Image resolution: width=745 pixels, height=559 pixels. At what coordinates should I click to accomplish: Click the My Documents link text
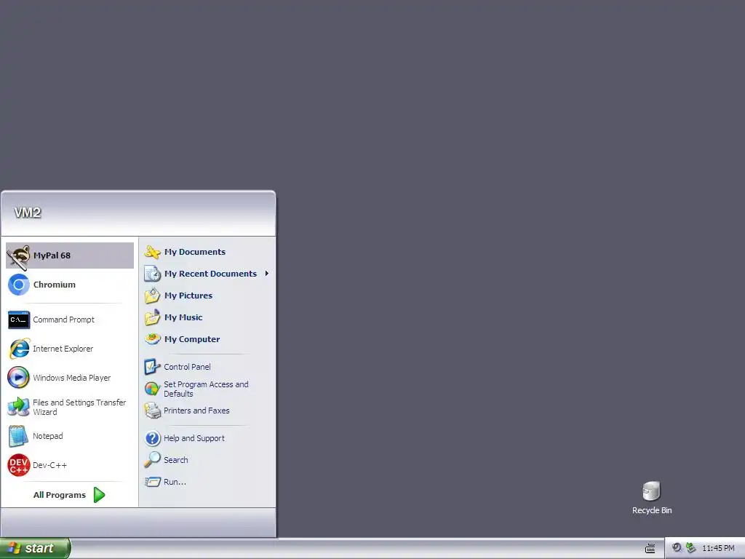pyautogui.click(x=195, y=252)
